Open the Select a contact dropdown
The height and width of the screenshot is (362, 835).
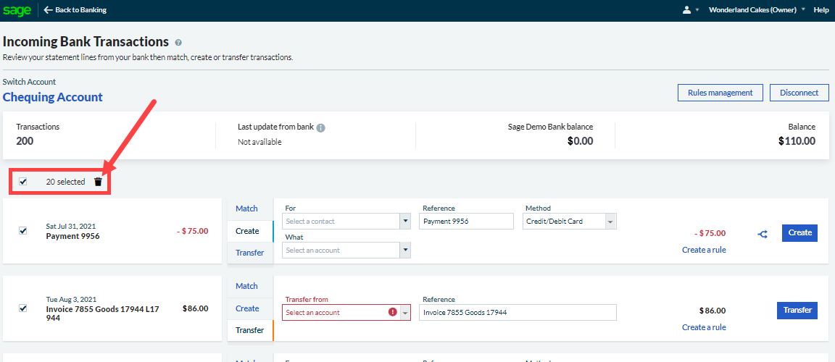tap(346, 222)
